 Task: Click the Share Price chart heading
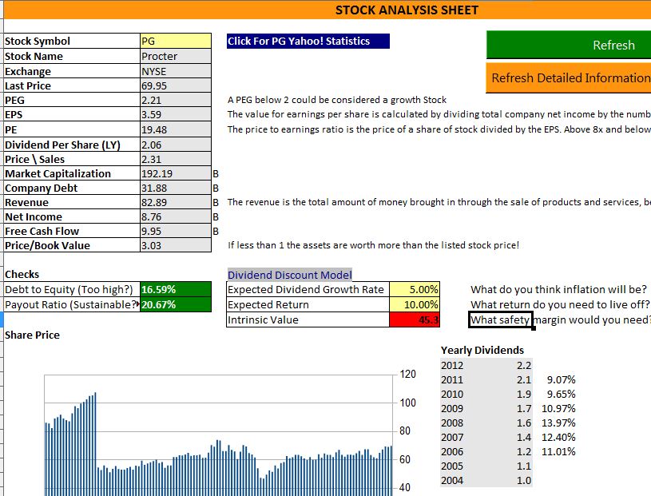[33, 335]
